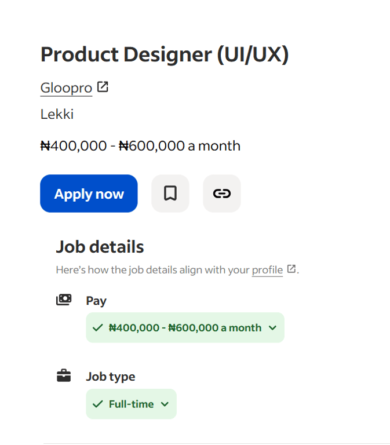Click the Job details heading
Viewport: 390px width, 445px height.
(x=100, y=247)
